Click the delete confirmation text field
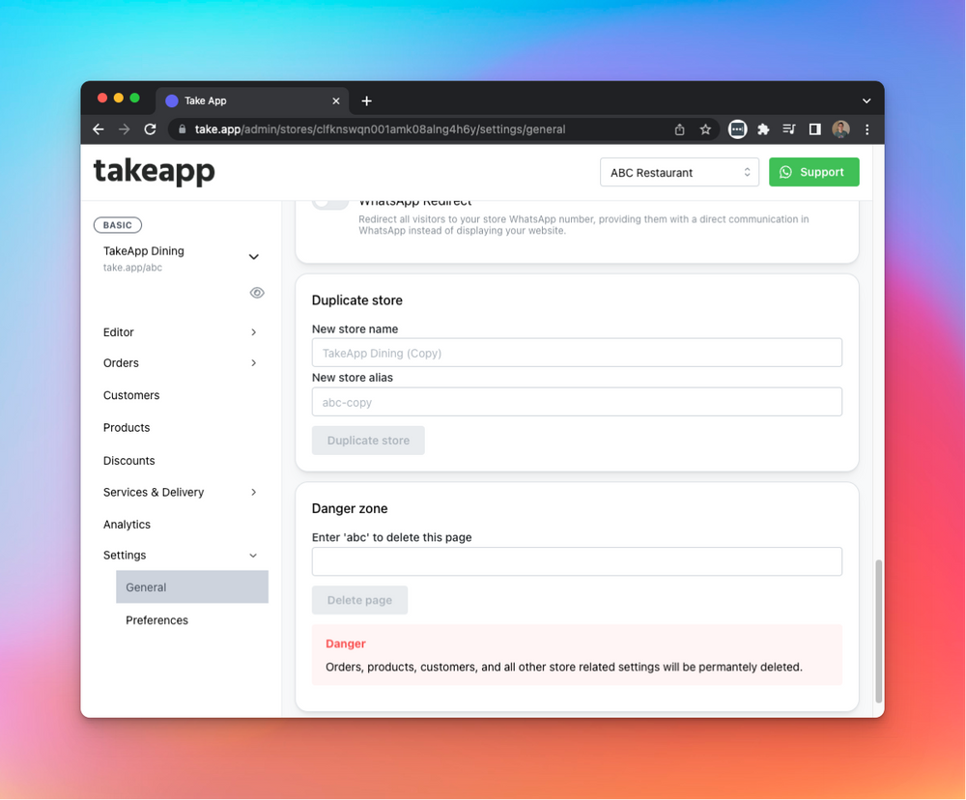Screen dimensions: 966x800 577,561
